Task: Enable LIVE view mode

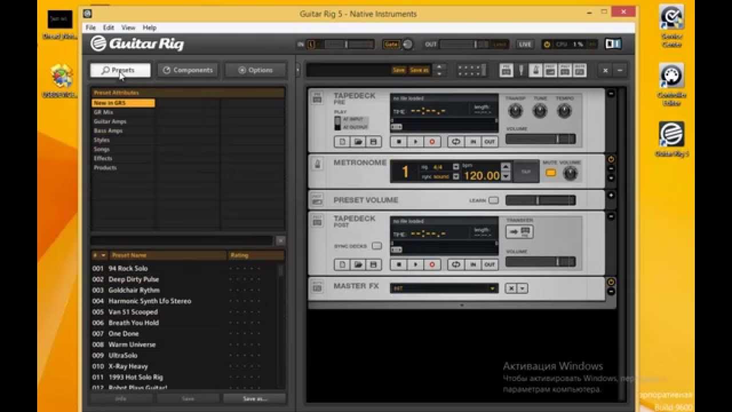Action: pyautogui.click(x=524, y=44)
